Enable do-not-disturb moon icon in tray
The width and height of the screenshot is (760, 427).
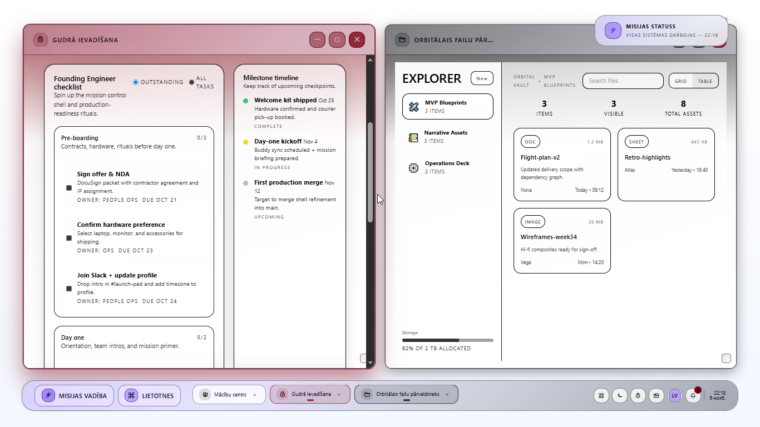point(619,395)
